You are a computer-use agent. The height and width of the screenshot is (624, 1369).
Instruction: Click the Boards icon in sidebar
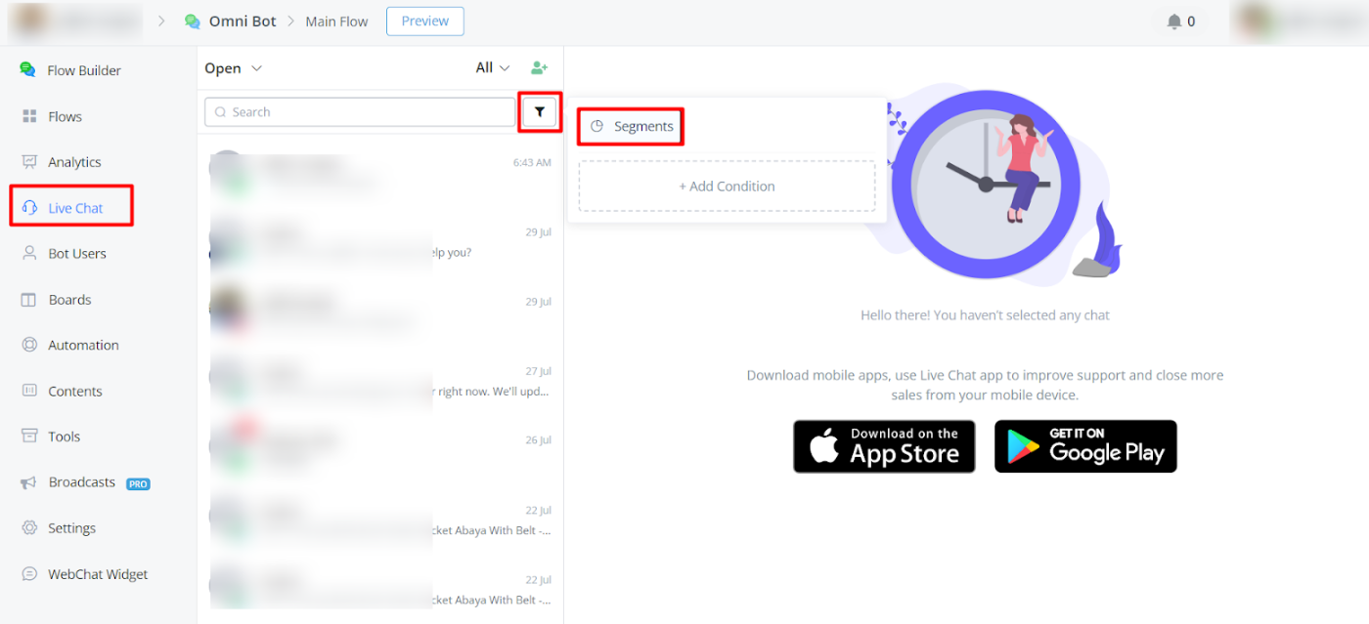29,300
